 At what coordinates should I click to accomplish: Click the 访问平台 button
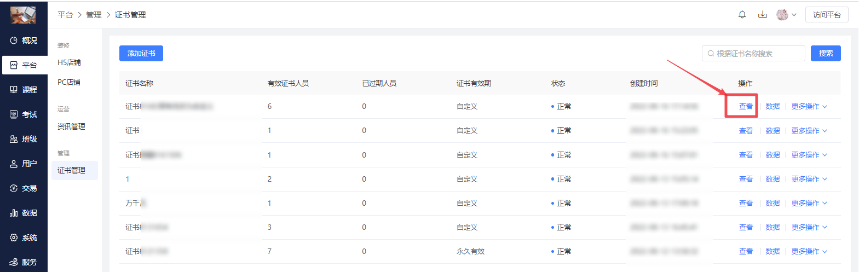[827, 15]
